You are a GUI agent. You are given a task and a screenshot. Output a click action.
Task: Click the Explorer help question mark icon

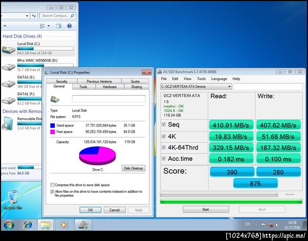click(x=69, y=26)
